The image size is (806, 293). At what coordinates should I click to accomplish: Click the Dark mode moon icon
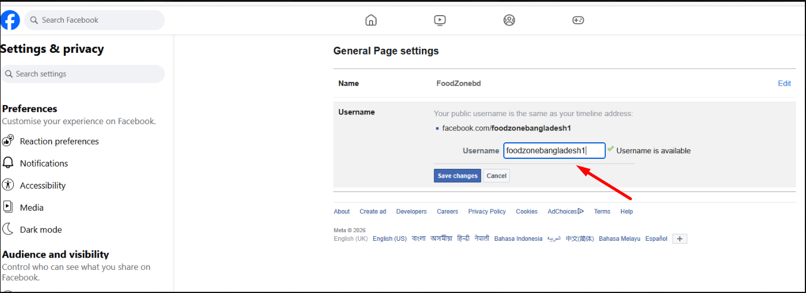pyautogui.click(x=8, y=229)
